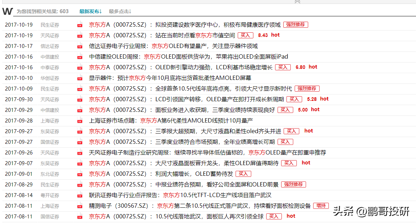The height and width of the screenshot is (223, 416).
Task: Open report 全球首条10.5代线年底将点亮
Action: pyautogui.click(x=190, y=89)
